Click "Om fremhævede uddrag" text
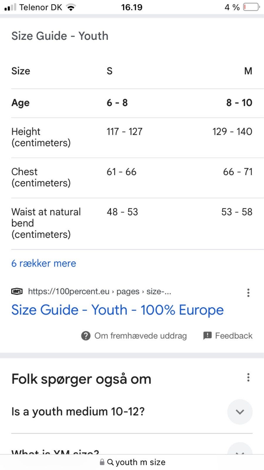 point(141,336)
